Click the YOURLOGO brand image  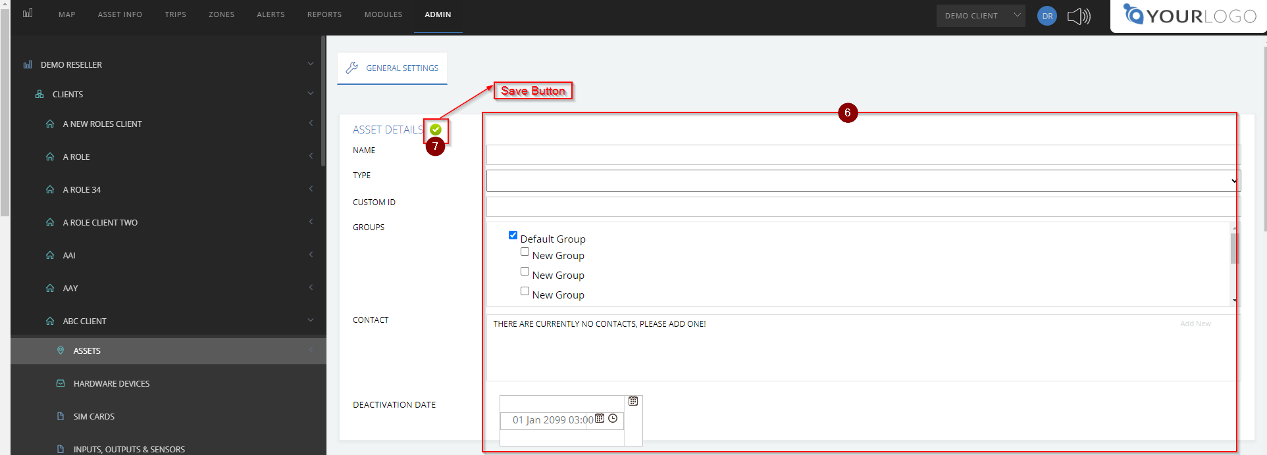tap(1190, 15)
